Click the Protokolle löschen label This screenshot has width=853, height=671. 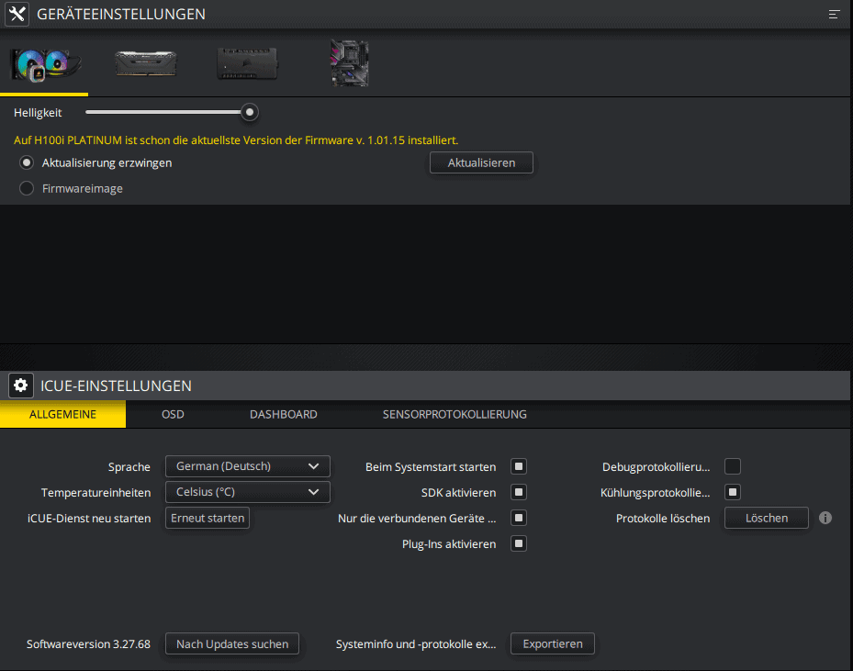tap(663, 519)
